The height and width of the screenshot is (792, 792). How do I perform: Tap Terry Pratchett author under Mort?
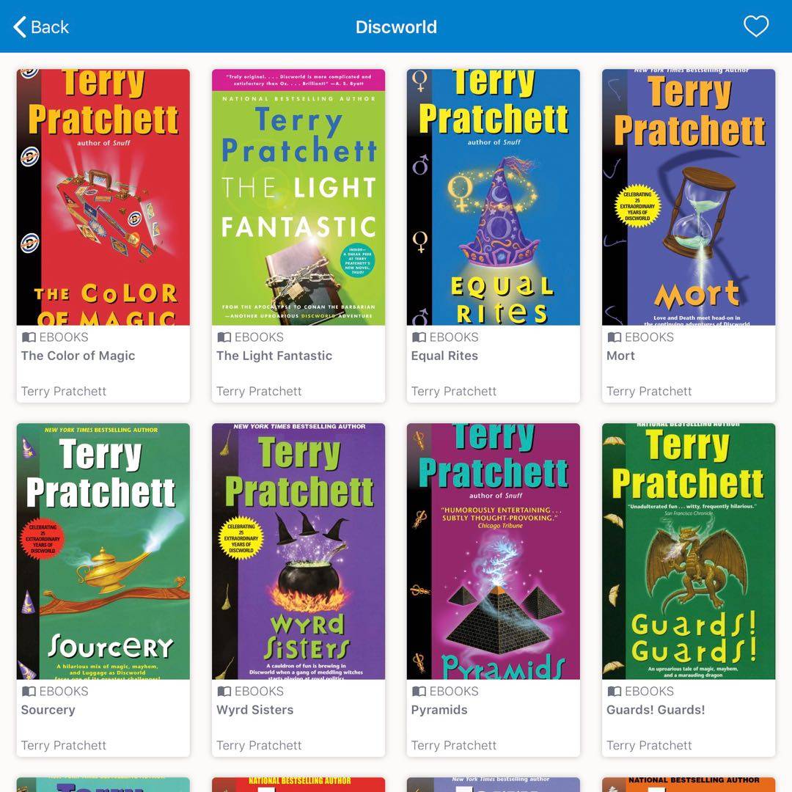[649, 391]
